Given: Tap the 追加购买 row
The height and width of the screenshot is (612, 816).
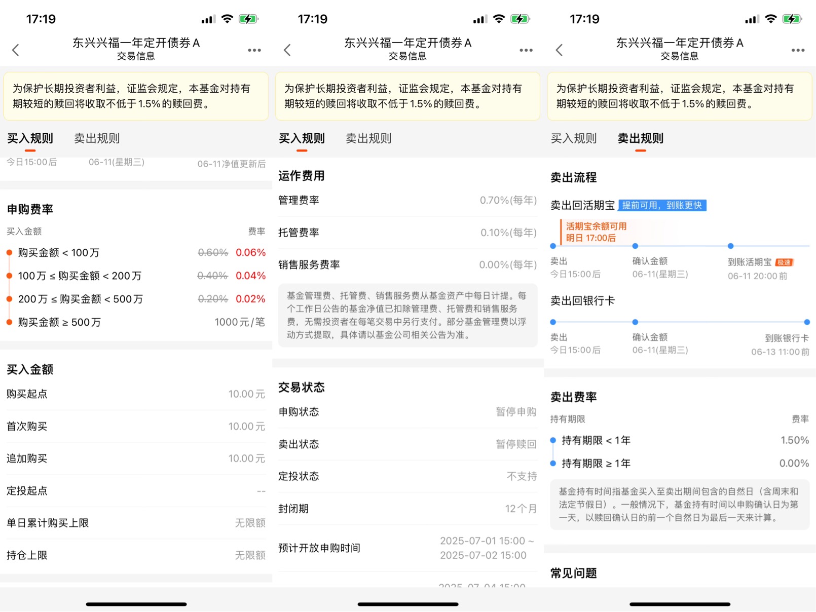Looking at the screenshot, I should pos(136,458).
